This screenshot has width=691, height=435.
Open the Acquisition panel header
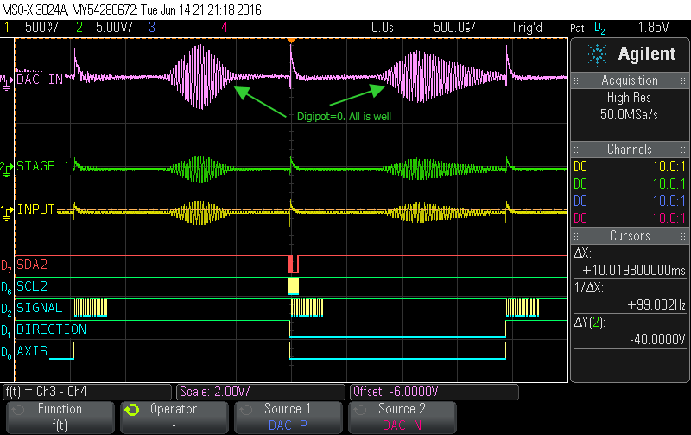[630, 80]
